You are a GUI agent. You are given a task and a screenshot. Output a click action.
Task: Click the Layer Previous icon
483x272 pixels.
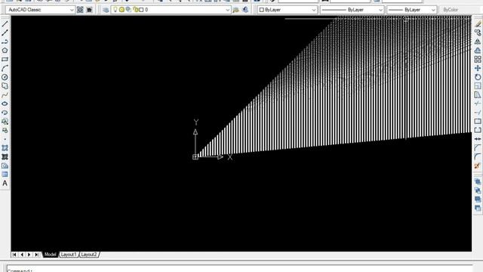245,10
